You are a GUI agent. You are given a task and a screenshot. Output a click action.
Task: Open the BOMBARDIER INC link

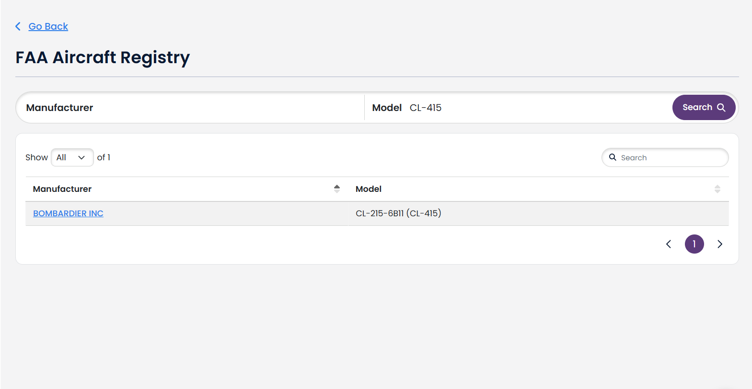pos(68,213)
